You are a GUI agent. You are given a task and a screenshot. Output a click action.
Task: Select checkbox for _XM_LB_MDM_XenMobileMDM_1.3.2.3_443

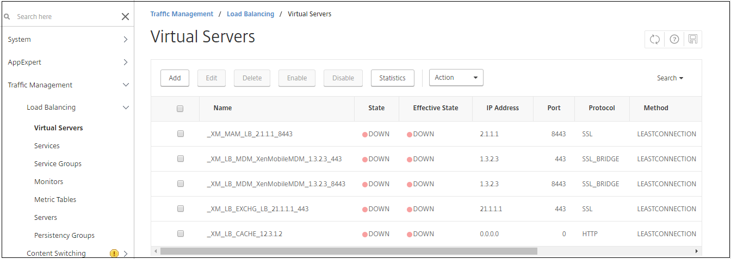(x=181, y=159)
